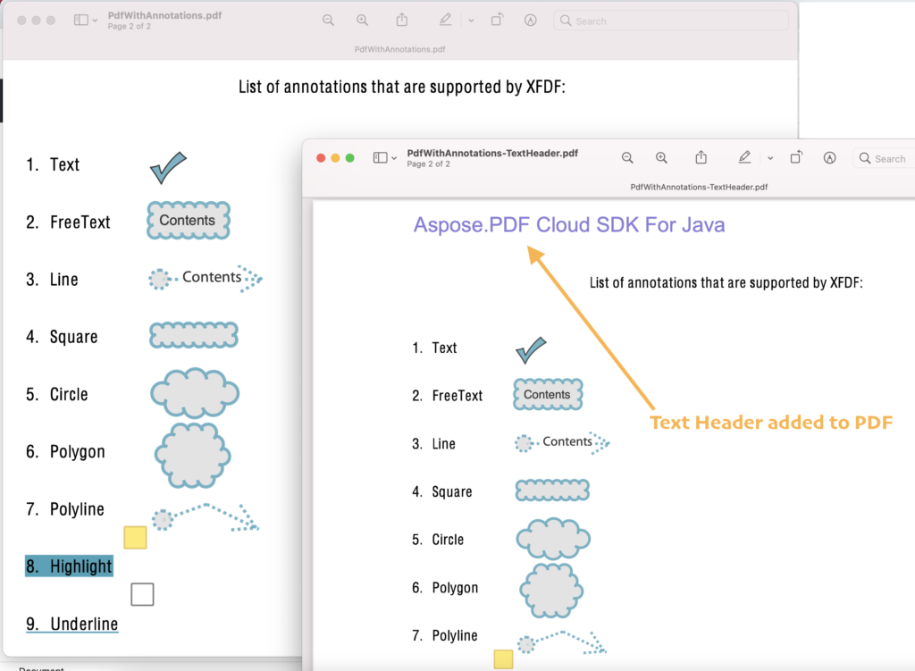Select the dotted Polyline annotation in back window
The height and width of the screenshot is (671, 915).
pyautogui.click(x=205, y=517)
